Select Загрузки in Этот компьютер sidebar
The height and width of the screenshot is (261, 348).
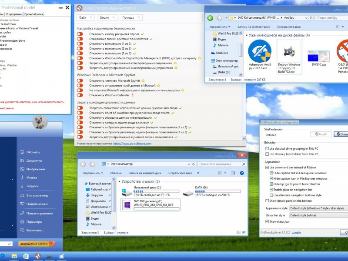coord(94,195)
